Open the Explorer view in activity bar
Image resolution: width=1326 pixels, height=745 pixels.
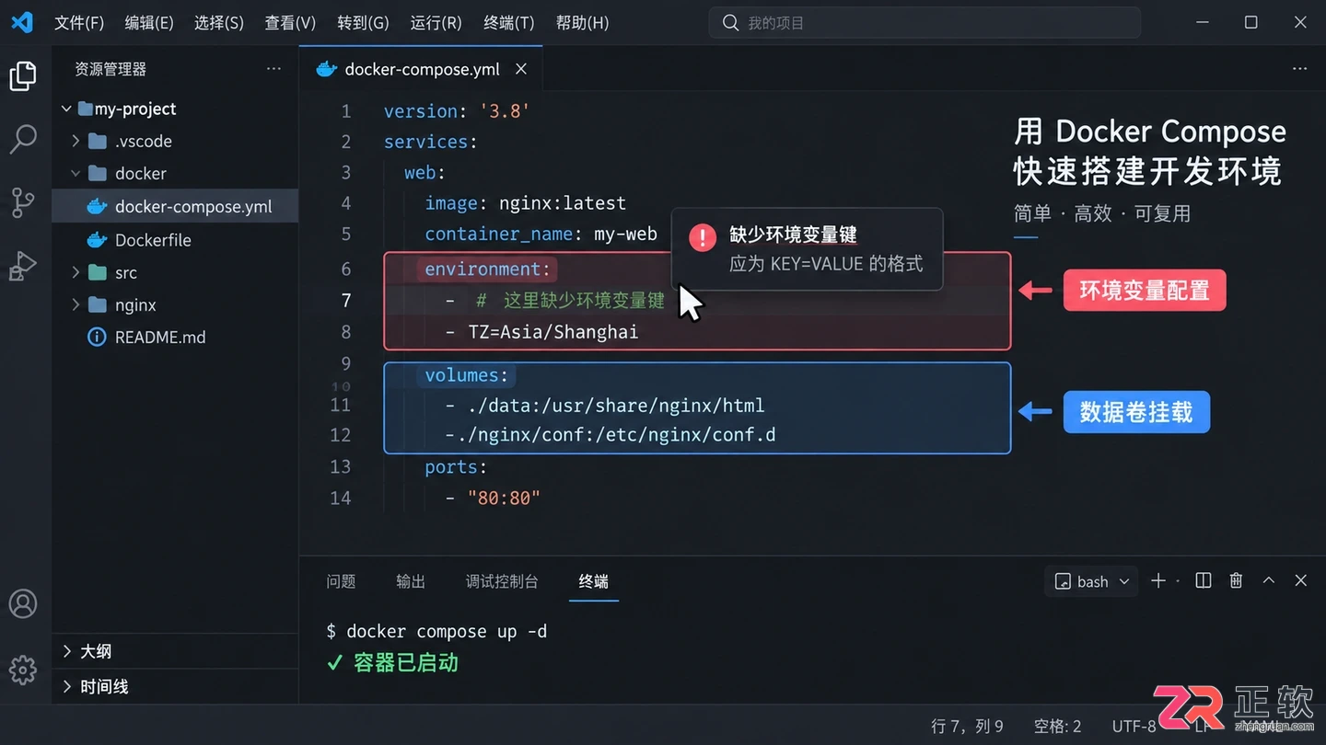tap(23, 76)
